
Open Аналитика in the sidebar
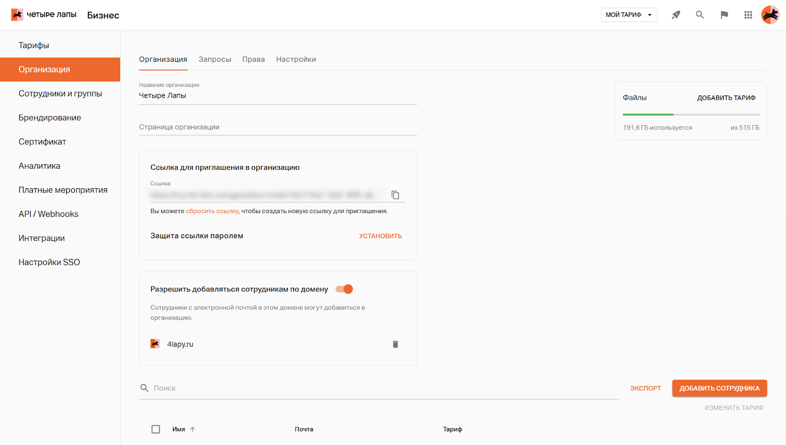click(x=60, y=166)
